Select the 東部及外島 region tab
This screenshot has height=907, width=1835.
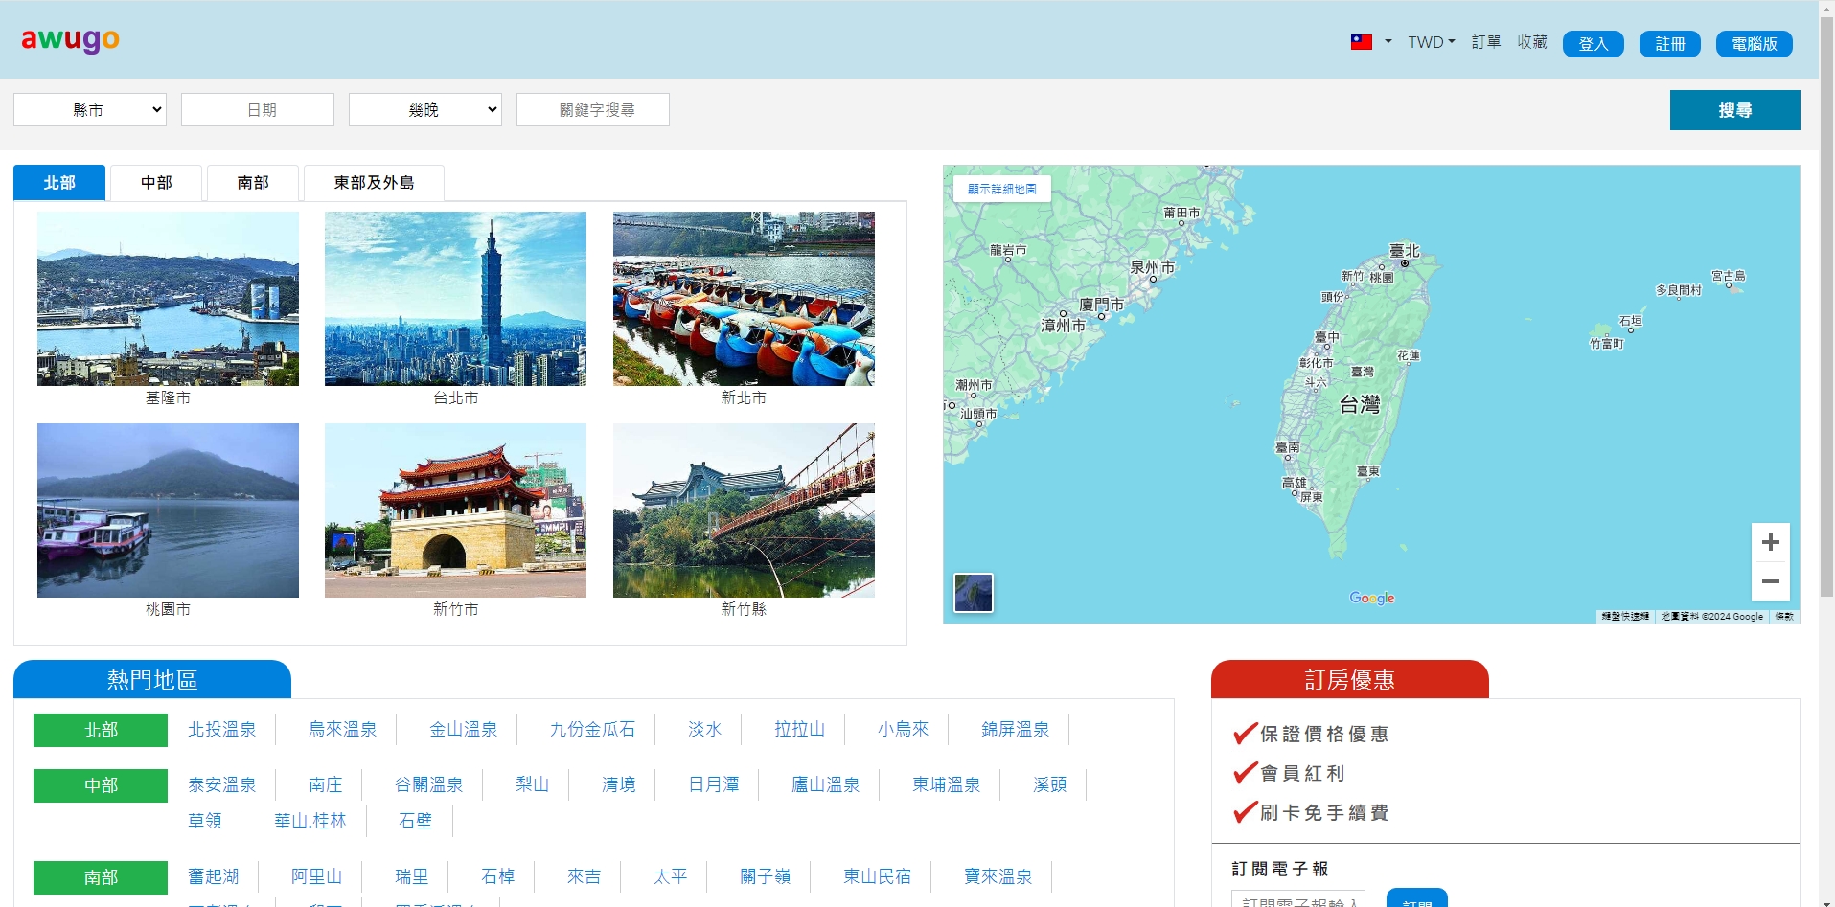point(374,183)
